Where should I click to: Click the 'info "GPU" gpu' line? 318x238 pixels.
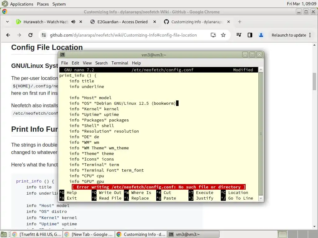point(87,181)
